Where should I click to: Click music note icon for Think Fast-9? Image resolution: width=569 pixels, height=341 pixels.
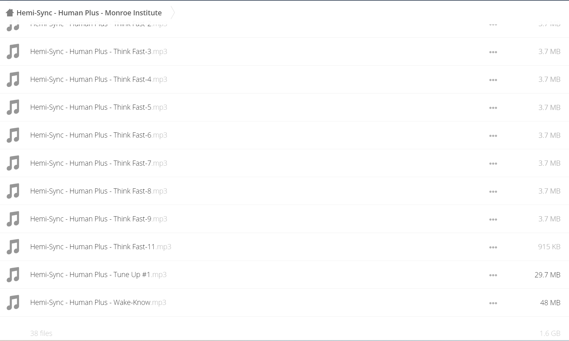click(13, 219)
